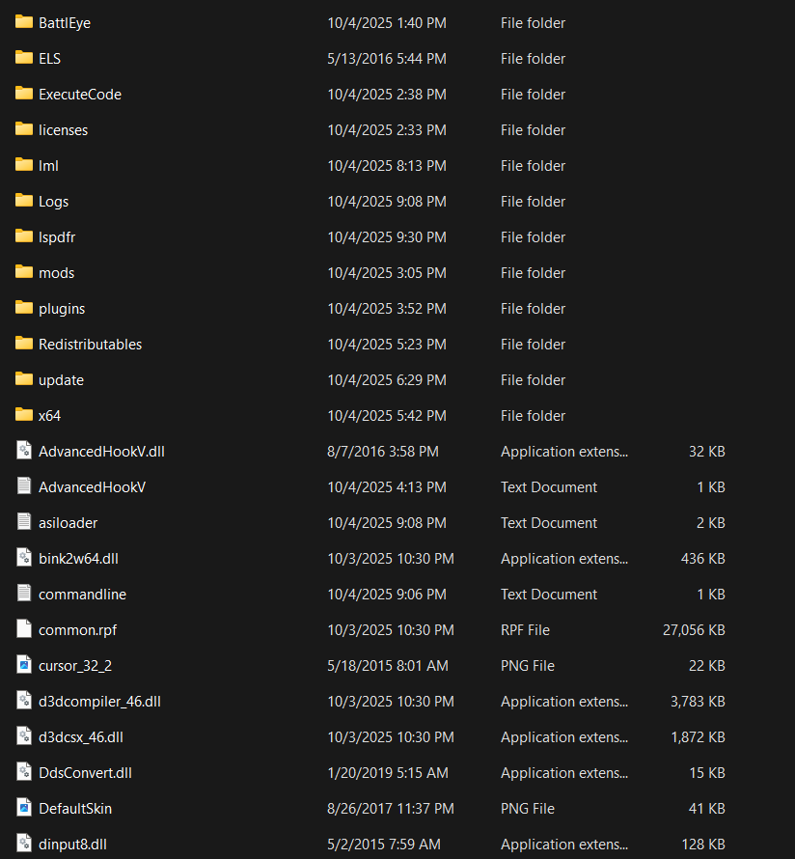Click the Redistributables folder icon

pyautogui.click(x=23, y=343)
